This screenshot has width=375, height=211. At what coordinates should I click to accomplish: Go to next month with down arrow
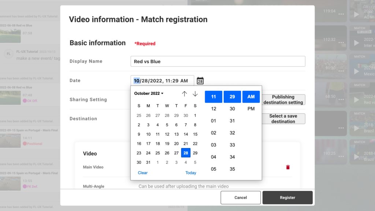click(x=195, y=93)
